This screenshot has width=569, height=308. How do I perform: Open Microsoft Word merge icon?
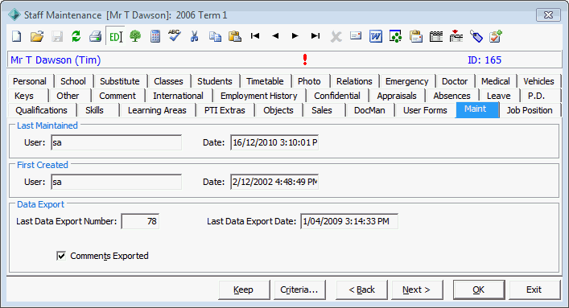pyautogui.click(x=376, y=36)
